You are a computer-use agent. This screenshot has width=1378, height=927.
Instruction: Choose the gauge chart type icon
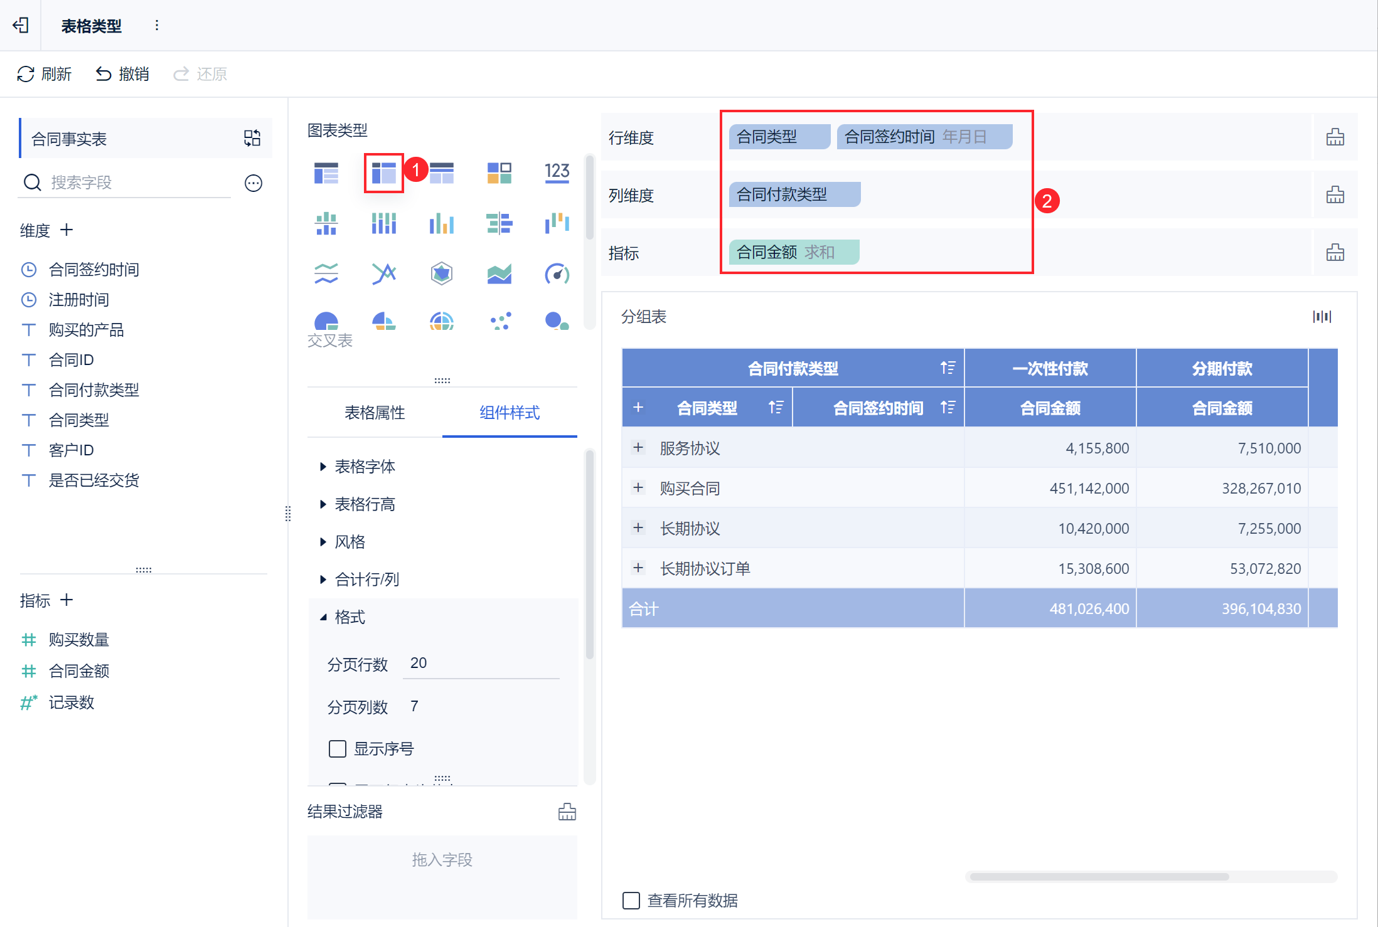click(557, 273)
